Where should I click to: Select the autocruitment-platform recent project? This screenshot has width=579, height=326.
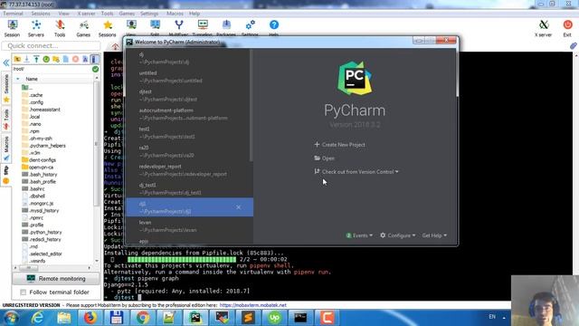pyautogui.click(x=189, y=114)
